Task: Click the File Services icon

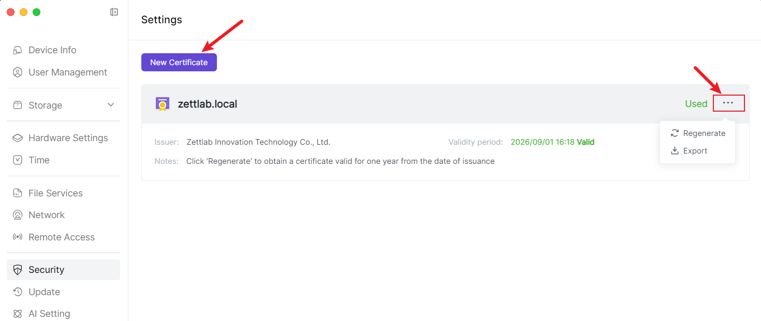Action: (x=18, y=193)
